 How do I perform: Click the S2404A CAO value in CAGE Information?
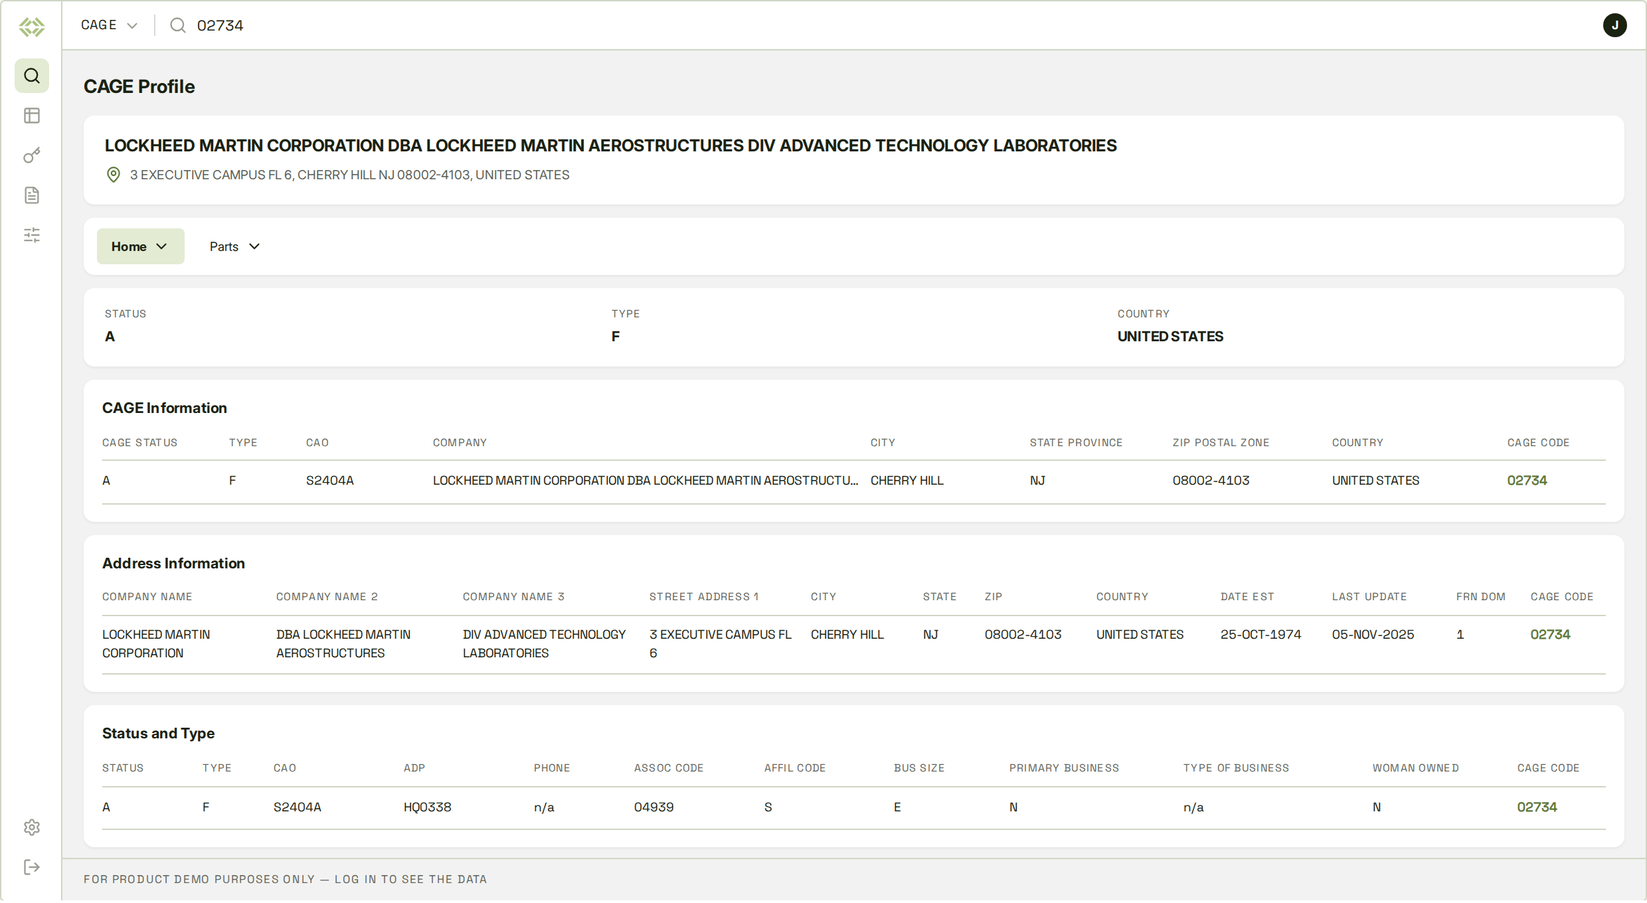330,480
